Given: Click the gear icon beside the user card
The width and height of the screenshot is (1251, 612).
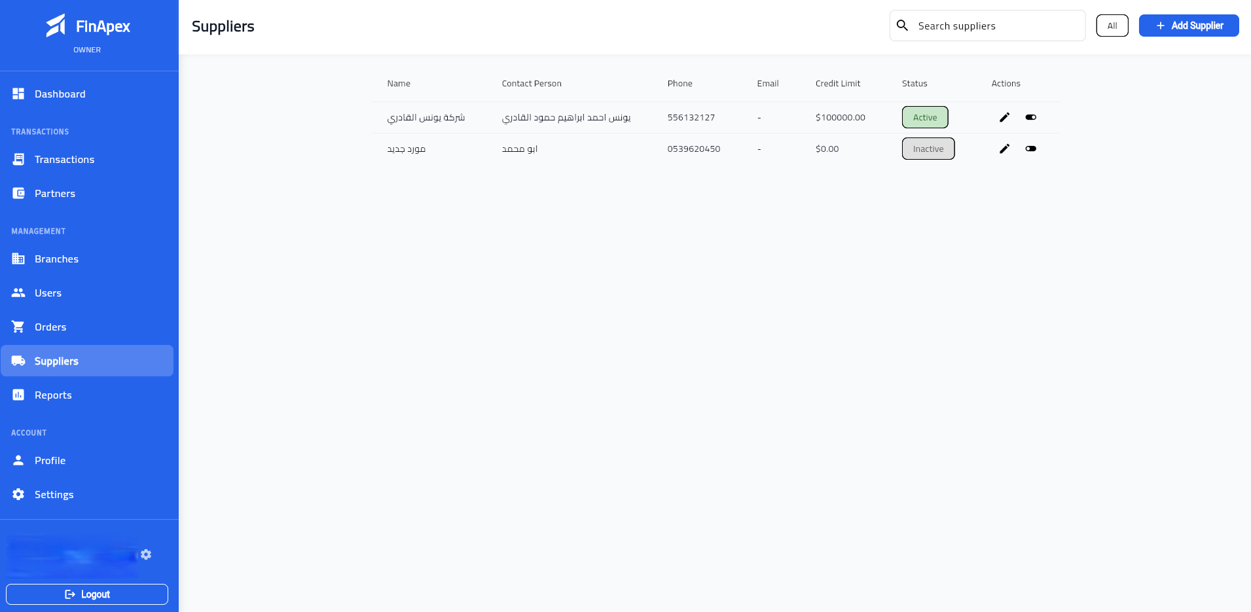Looking at the screenshot, I should point(146,554).
